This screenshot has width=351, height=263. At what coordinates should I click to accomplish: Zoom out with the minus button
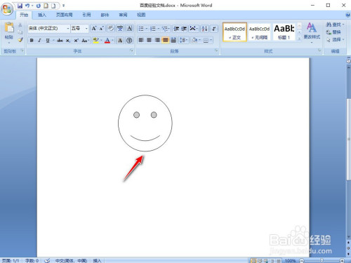pyautogui.click(x=302, y=260)
